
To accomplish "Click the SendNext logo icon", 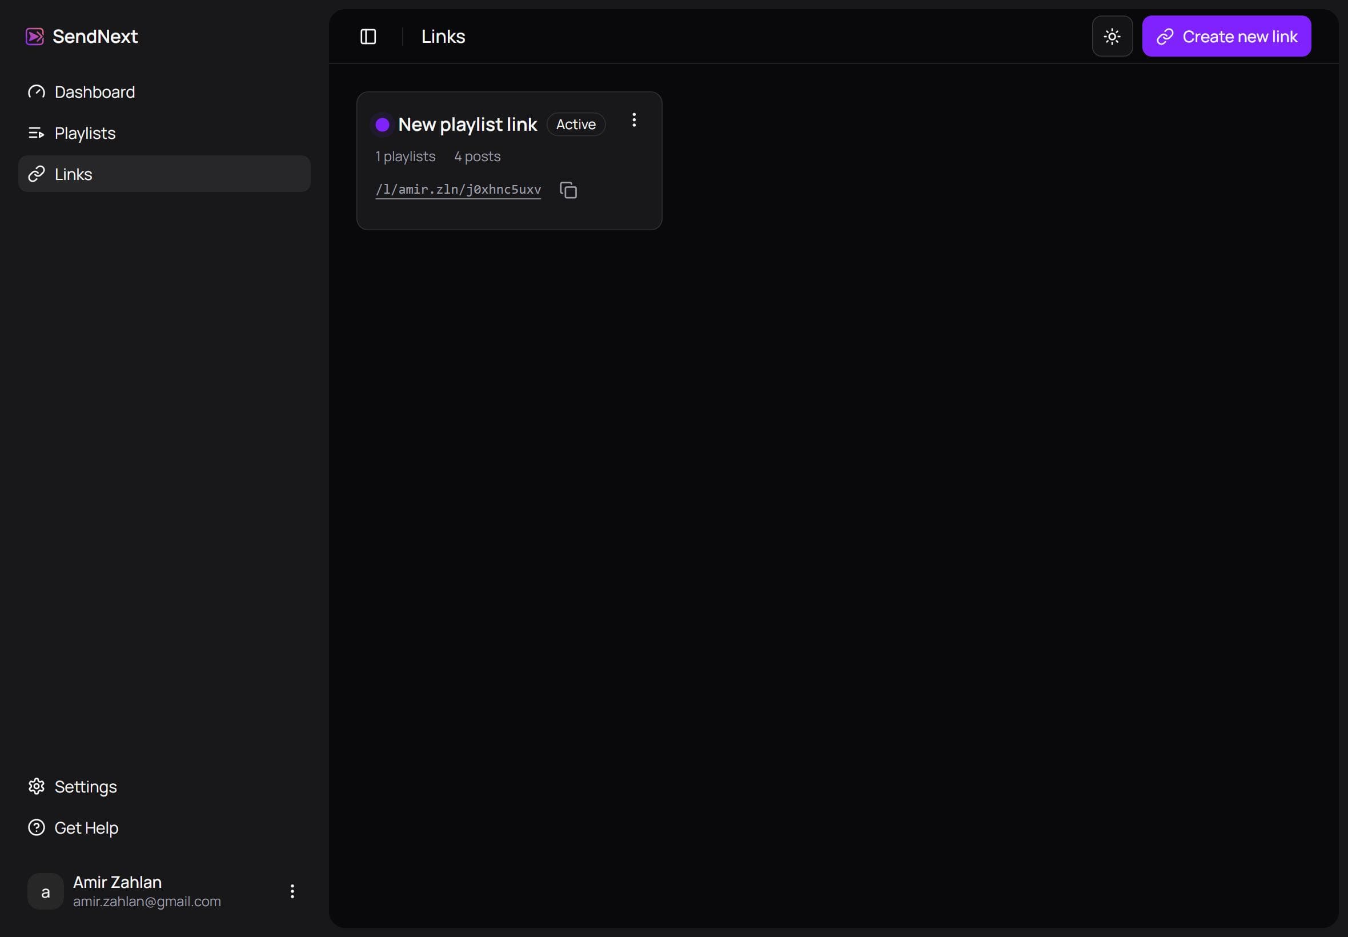I will click(x=34, y=36).
